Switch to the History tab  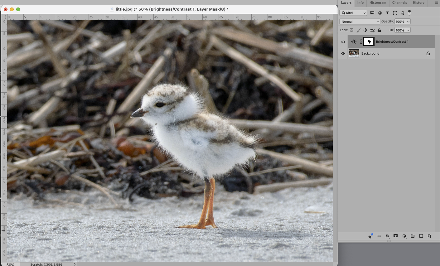pyautogui.click(x=418, y=3)
